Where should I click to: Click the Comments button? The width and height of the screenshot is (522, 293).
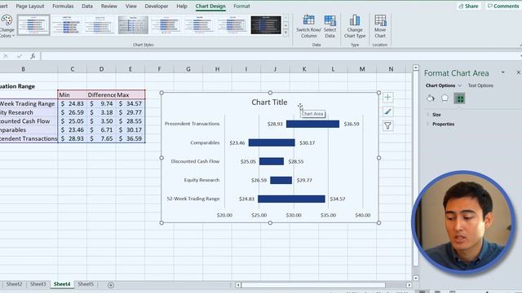click(503, 6)
